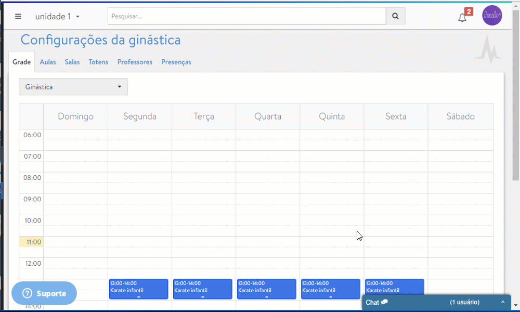The height and width of the screenshot is (312, 520).
Task: Open the Totens tab
Action: point(98,62)
